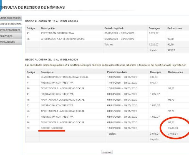This screenshot has height=155, width=189.
Task: Open the Denegaciones sidebar entry
Action: [9, 42]
